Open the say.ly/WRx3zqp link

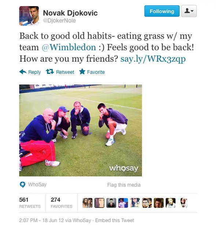point(153,59)
